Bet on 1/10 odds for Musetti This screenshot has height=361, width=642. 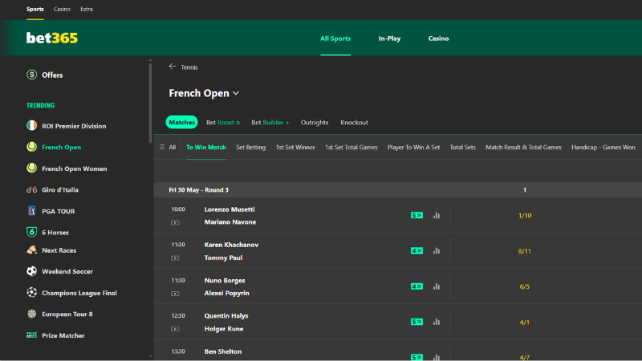(525, 215)
